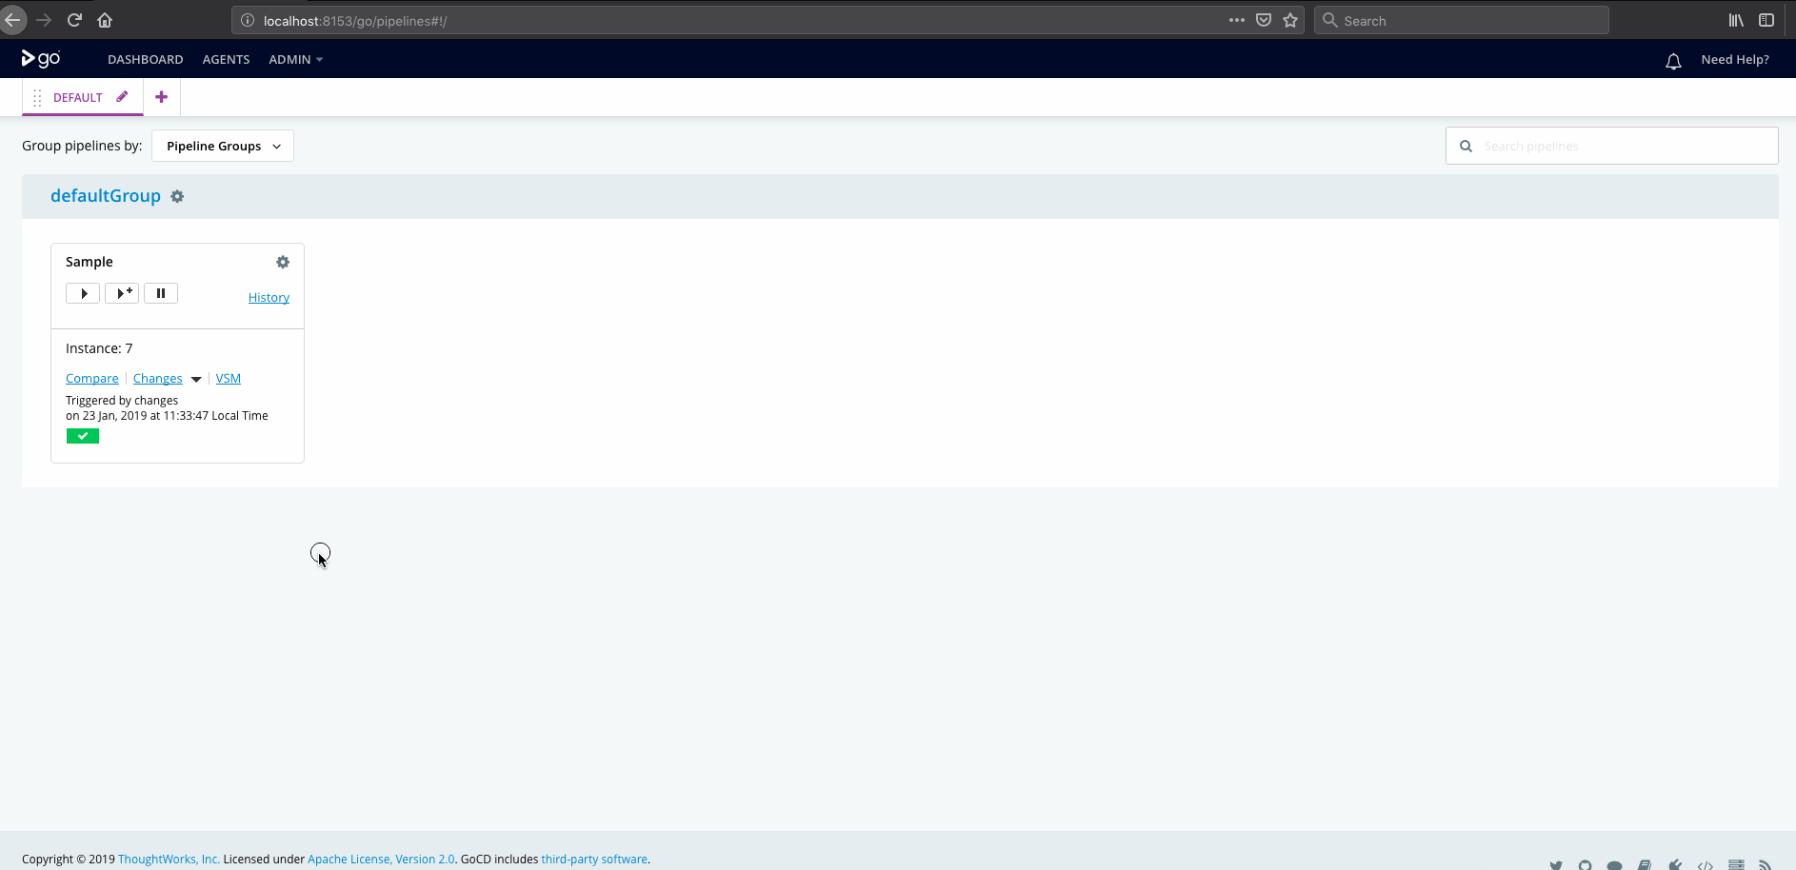This screenshot has width=1796, height=870.
Task: Open the notifications bell
Action: [1673, 61]
